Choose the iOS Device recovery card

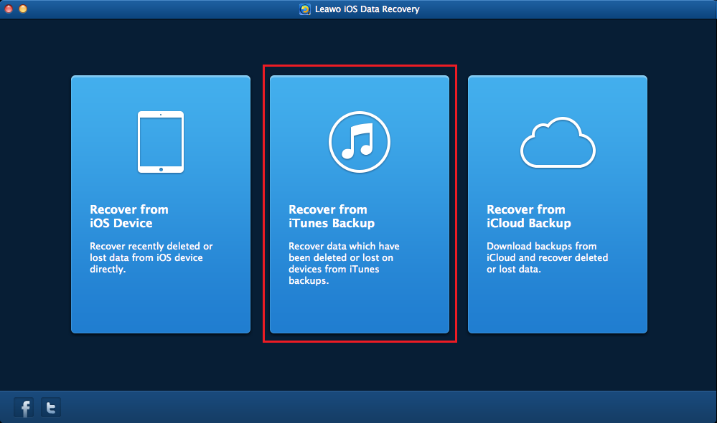pyautogui.click(x=160, y=301)
